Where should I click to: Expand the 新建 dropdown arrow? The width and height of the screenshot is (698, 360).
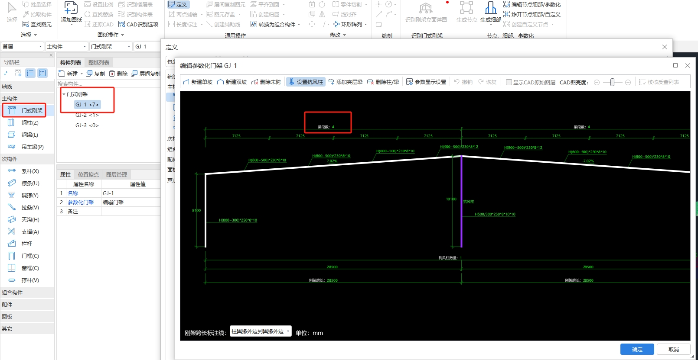click(x=82, y=74)
